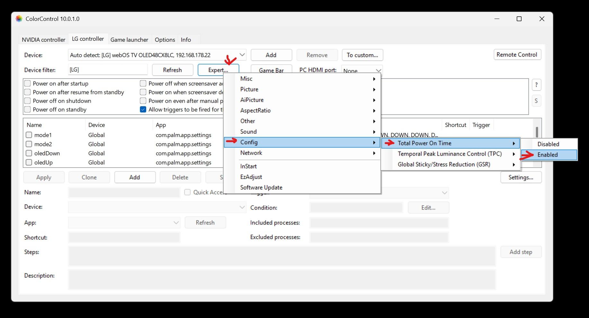Go to the Info tab
Viewport: 589px width, 318px height.
coord(186,39)
